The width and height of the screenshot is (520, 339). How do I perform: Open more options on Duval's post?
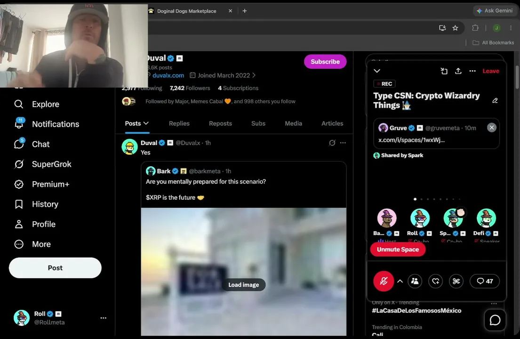[343, 143]
